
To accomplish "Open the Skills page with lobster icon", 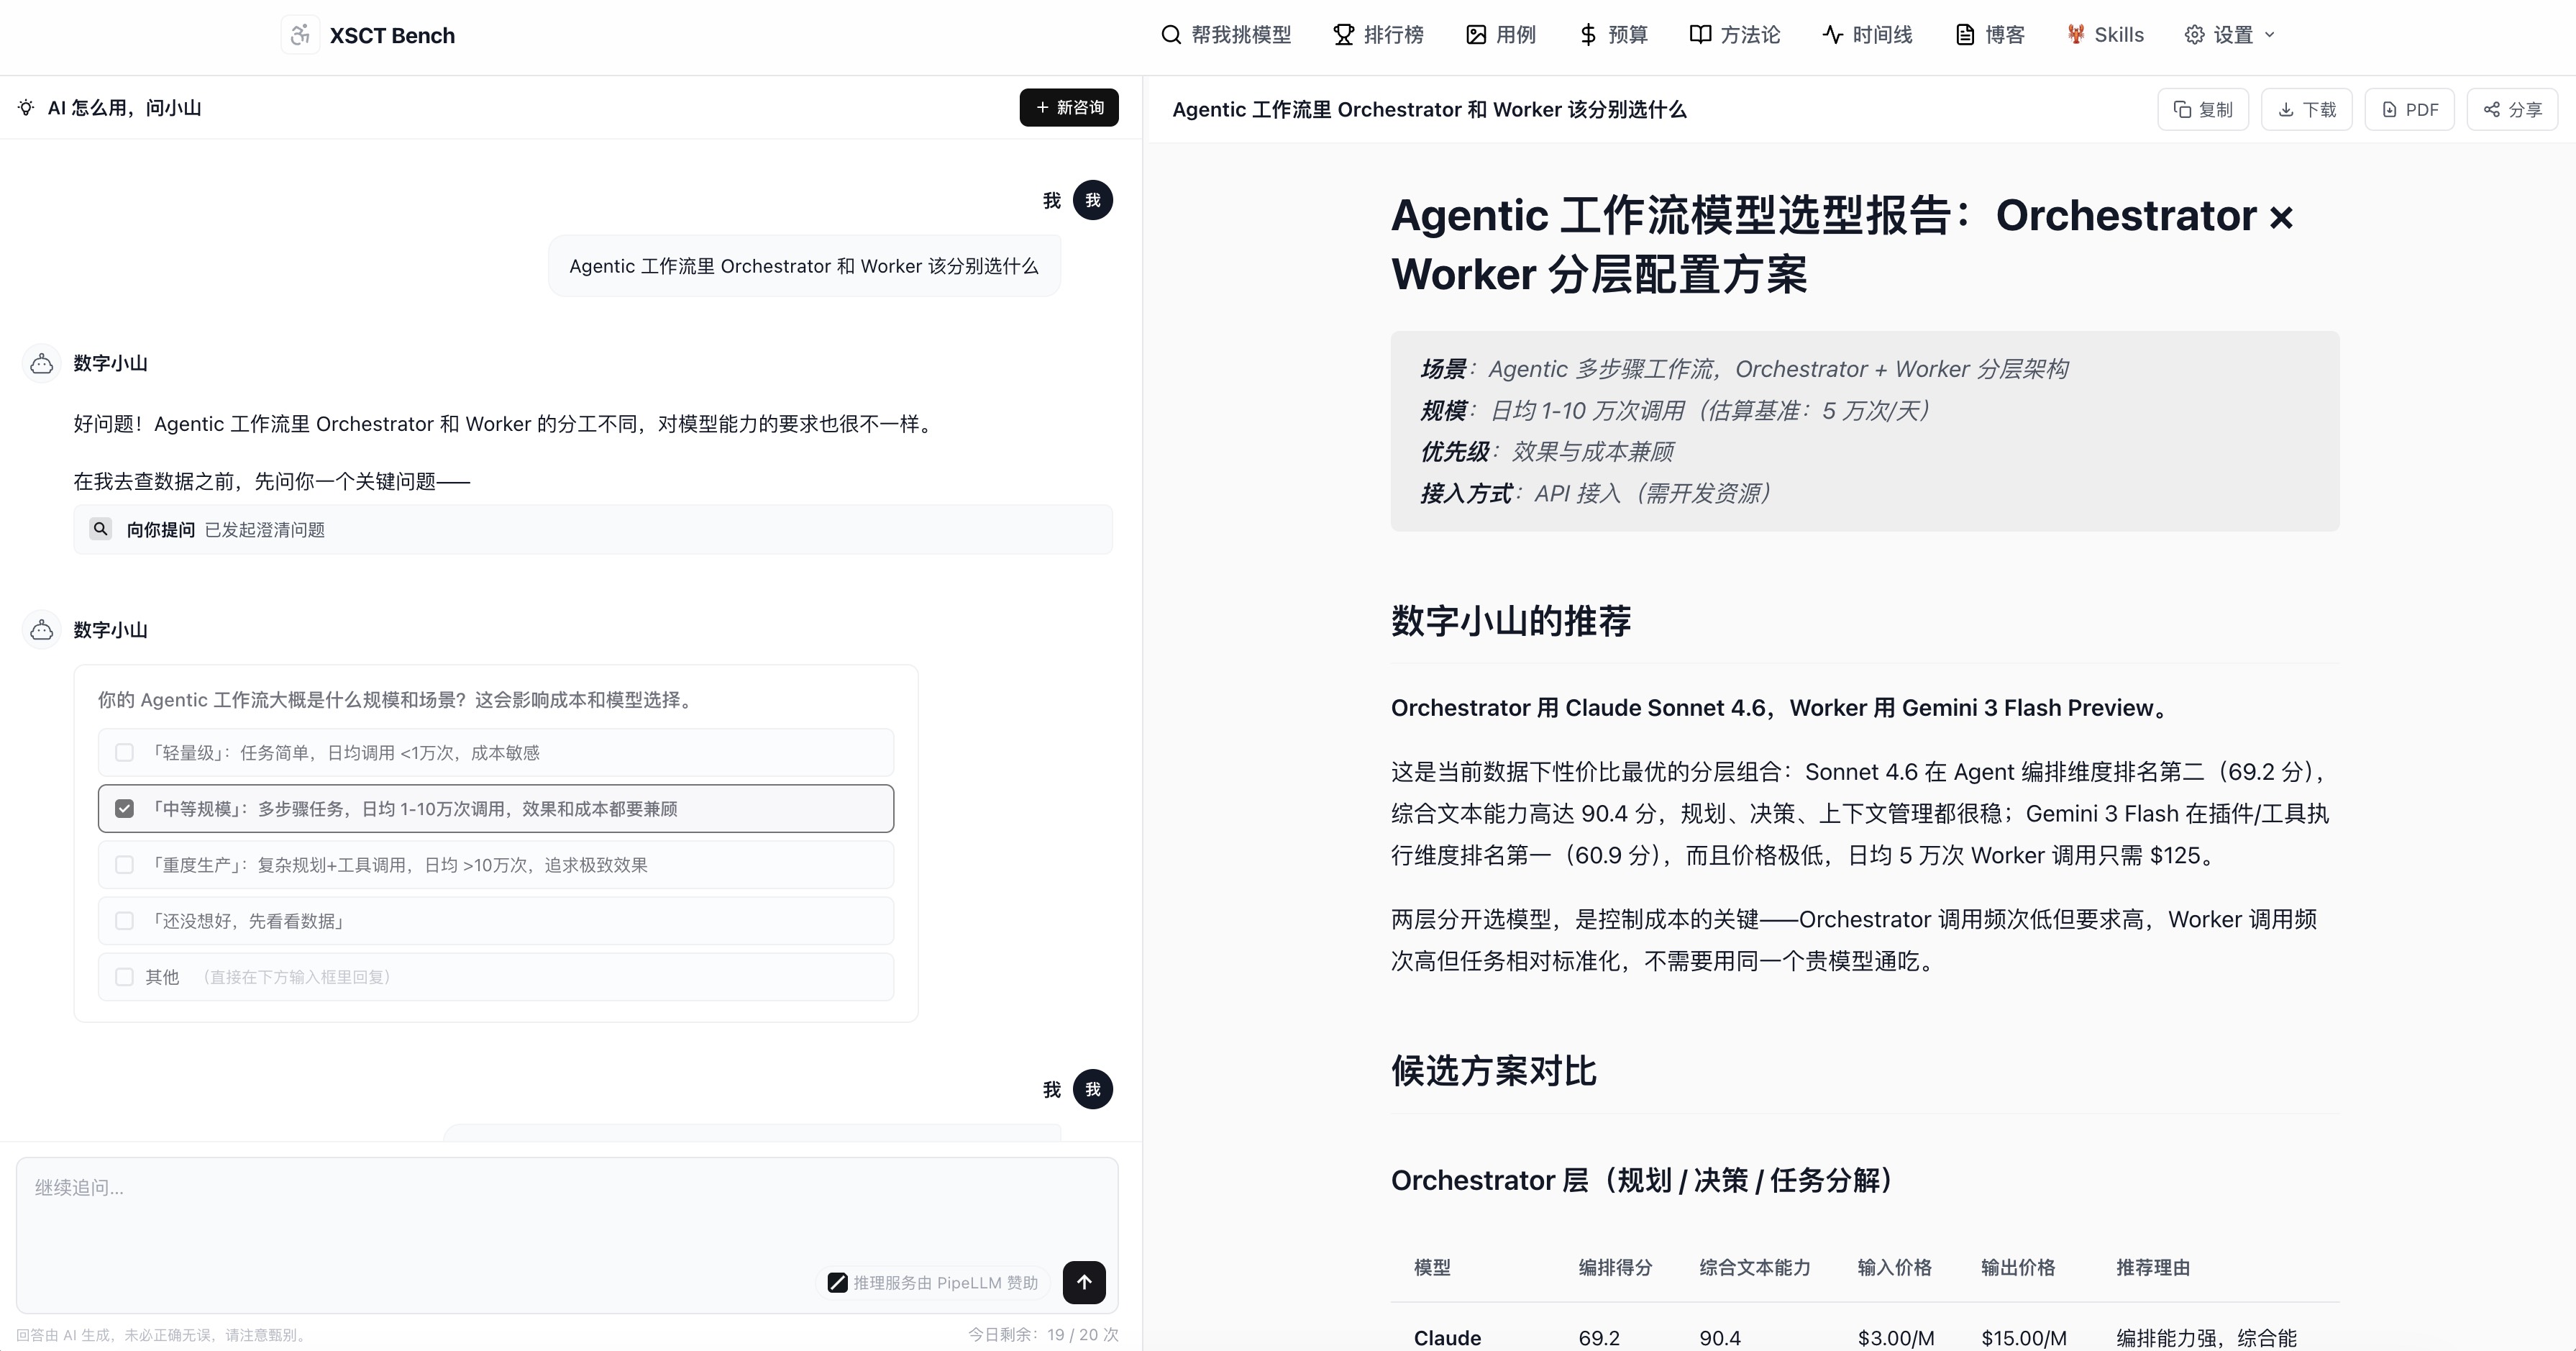I will click(2105, 35).
